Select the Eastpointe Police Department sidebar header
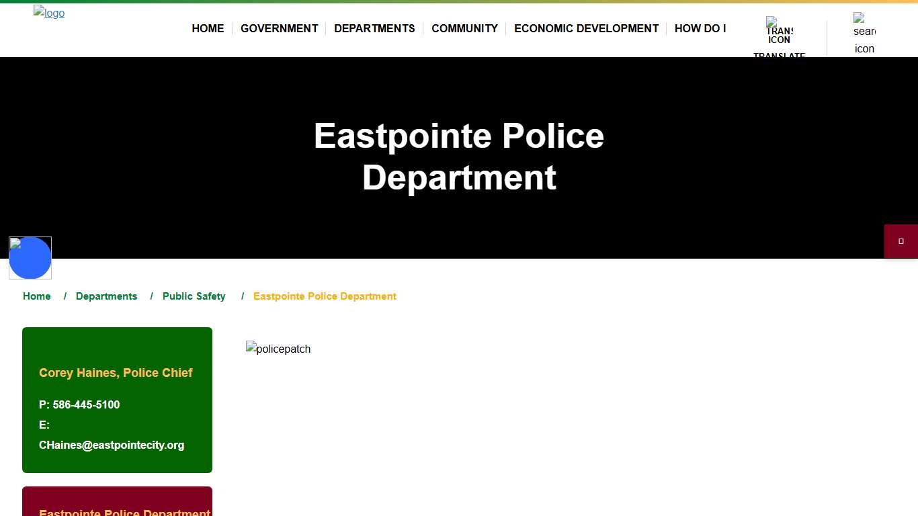This screenshot has width=918, height=516. (124, 511)
